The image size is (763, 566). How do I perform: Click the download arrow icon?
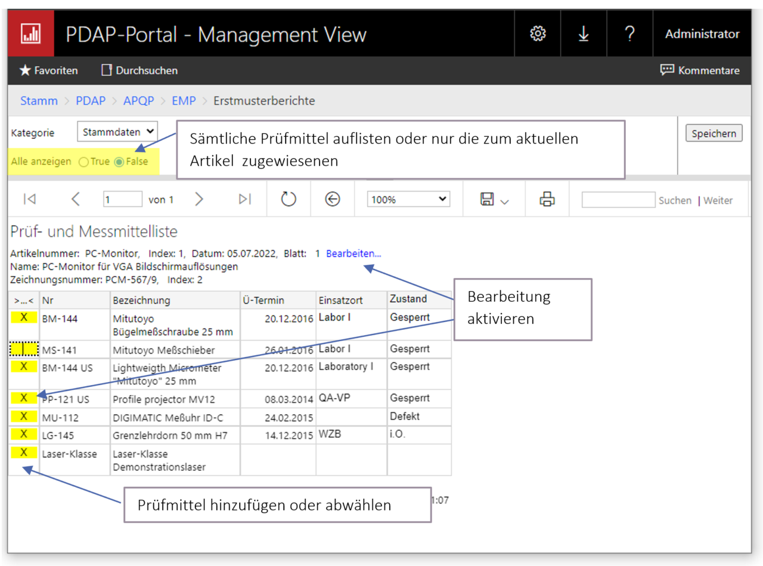point(584,34)
